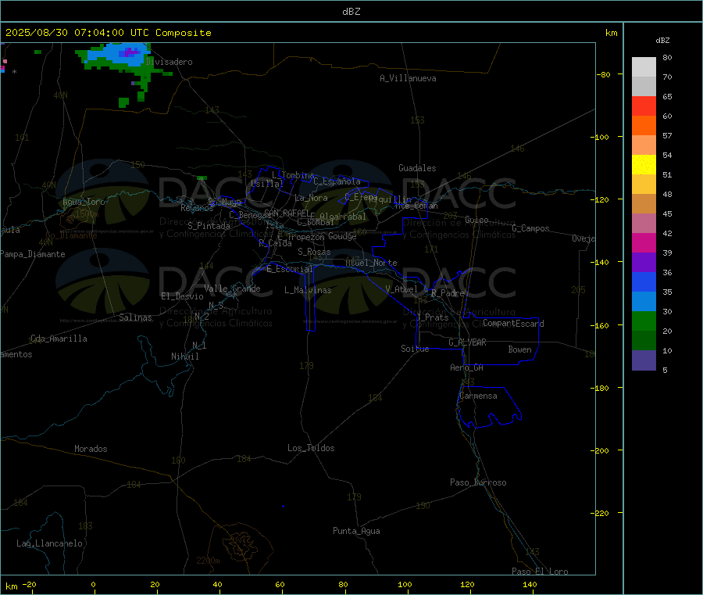
Task: Select the dark orange 57 dBZ legend swatch
Action: click(644, 126)
